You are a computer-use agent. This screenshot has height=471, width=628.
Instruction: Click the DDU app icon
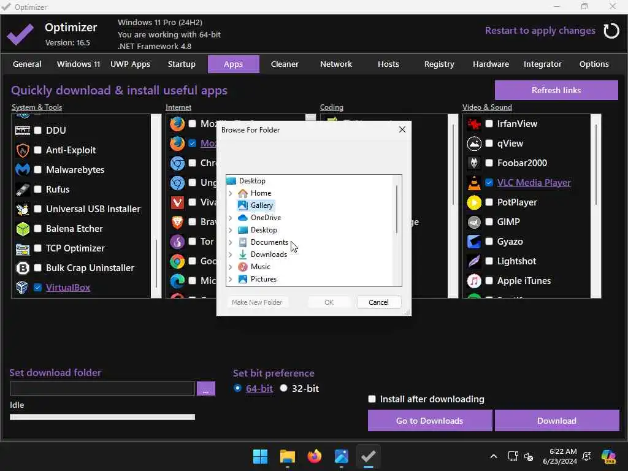tap(23, 130)
